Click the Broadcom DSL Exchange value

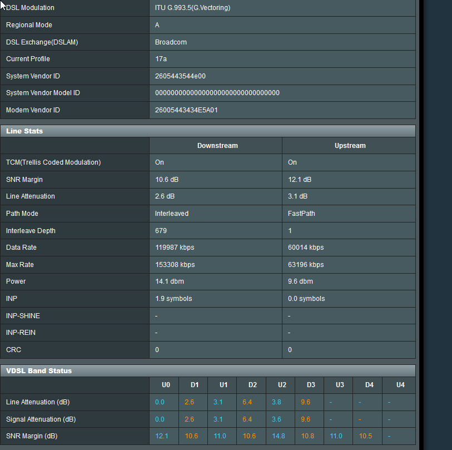171,42
